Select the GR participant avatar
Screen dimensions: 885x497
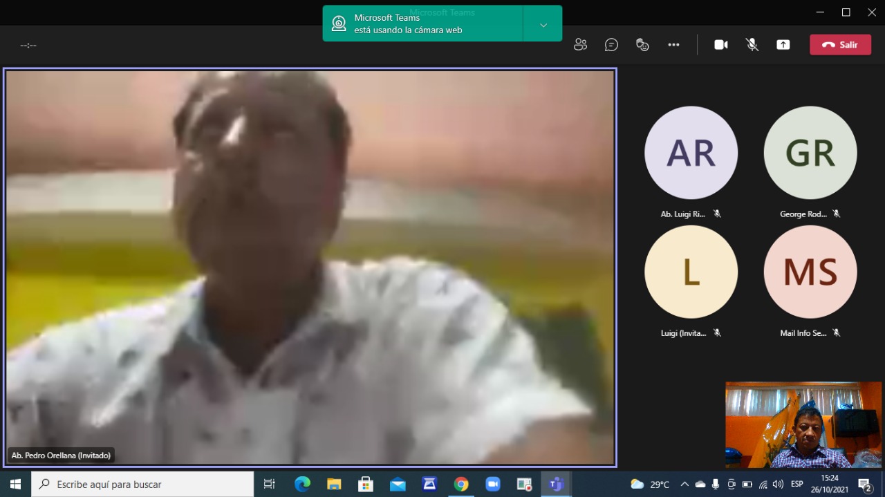point(810,153)
